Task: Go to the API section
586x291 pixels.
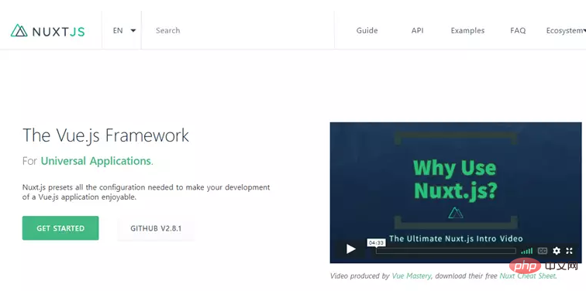Action: click(418, 31)
